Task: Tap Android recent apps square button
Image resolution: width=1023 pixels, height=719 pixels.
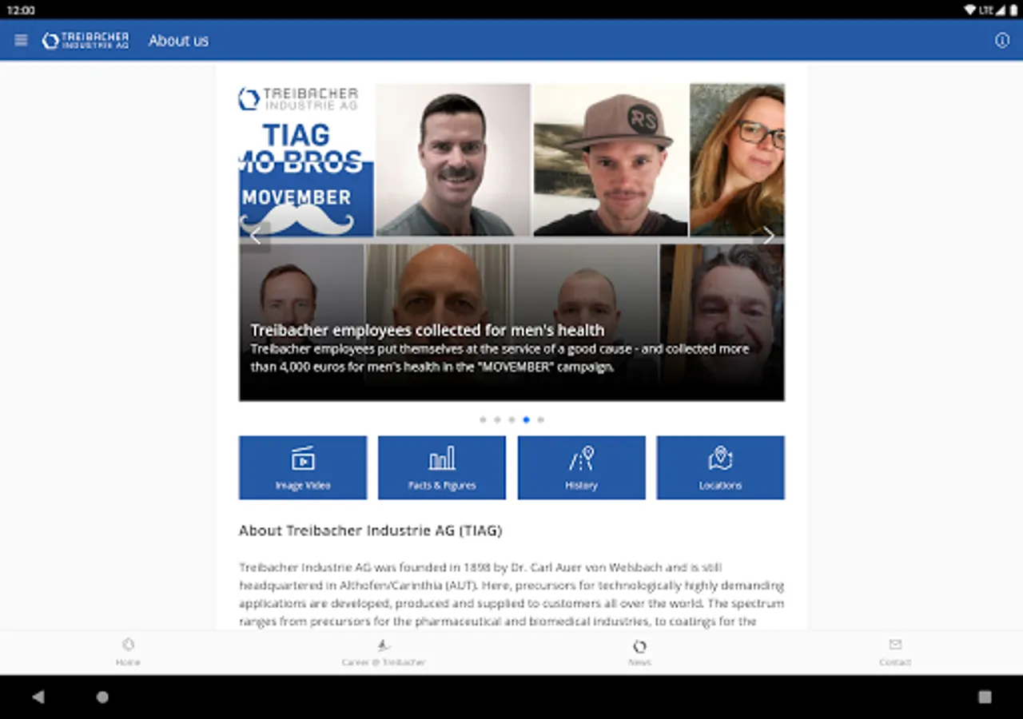Action: pos(985,697)
